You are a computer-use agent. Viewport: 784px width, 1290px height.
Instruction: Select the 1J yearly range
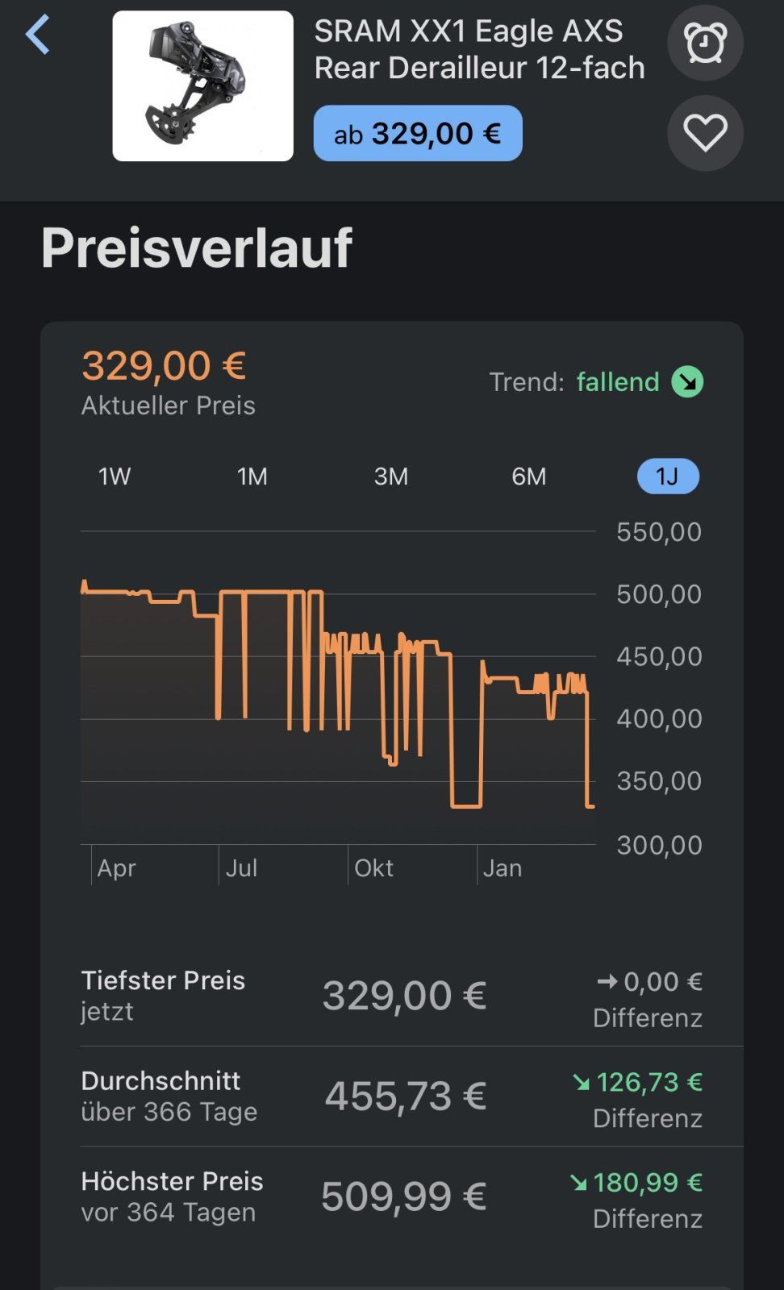tap(667, 476)
